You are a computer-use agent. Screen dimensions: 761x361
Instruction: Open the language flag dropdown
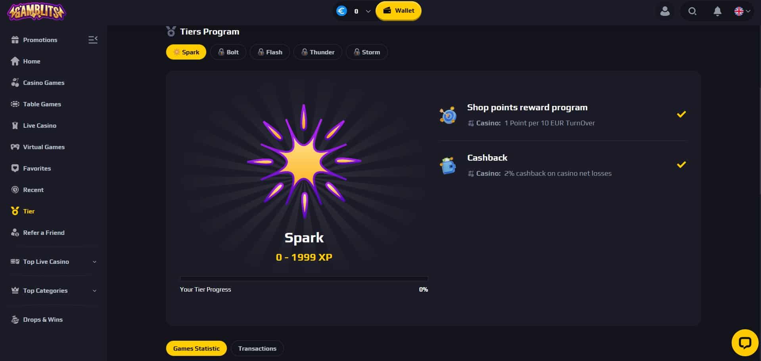[x=742, y=11]
